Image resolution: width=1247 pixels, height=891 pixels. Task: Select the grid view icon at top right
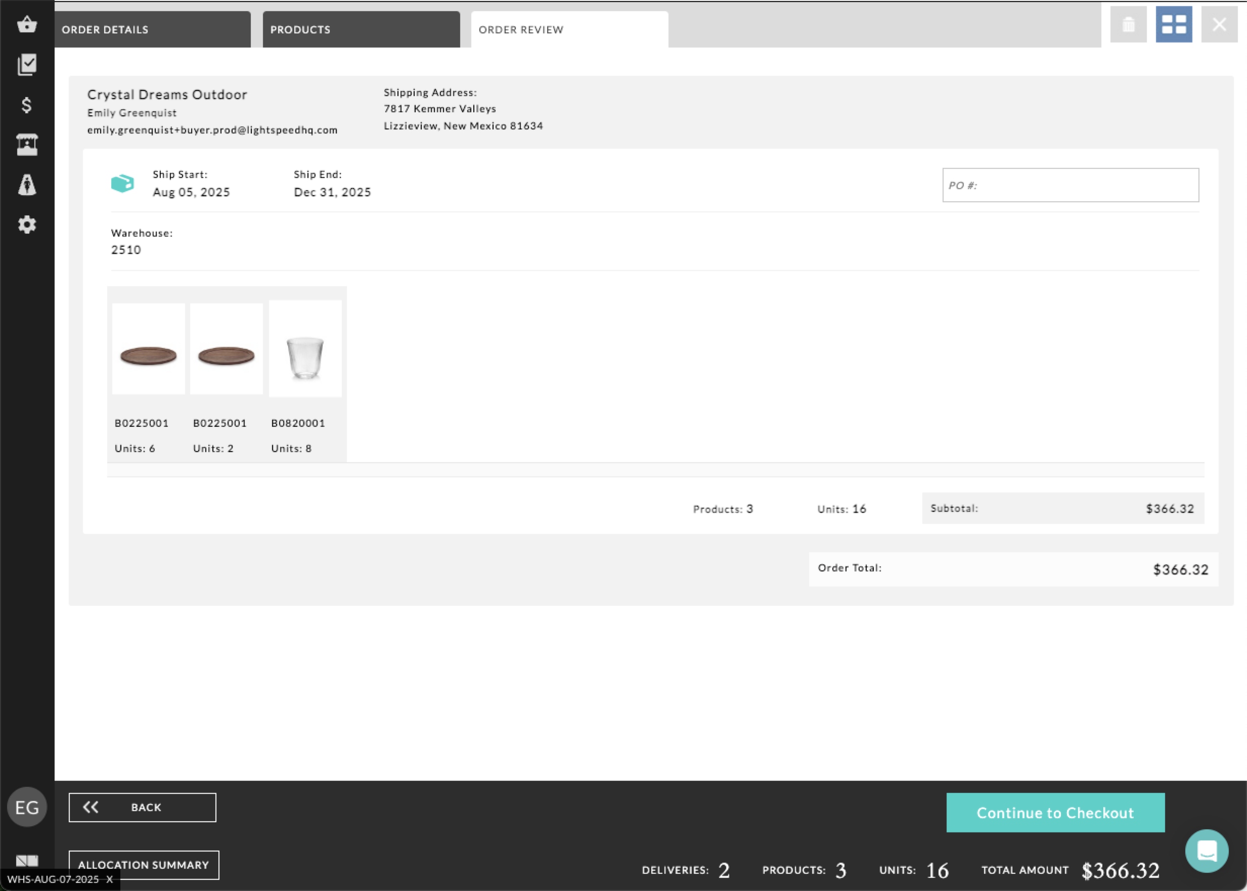[1174, 24]
